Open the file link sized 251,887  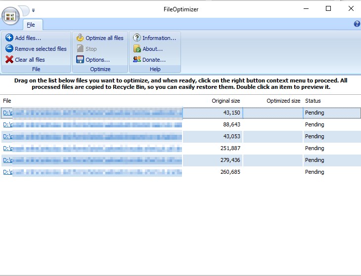point(7,149)
